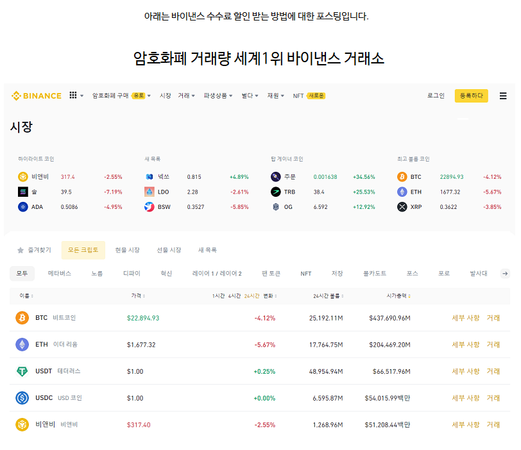Screen dimensions: 521x450
Task: Switch to the 현물 시장 tab
Action: [127, 250]
